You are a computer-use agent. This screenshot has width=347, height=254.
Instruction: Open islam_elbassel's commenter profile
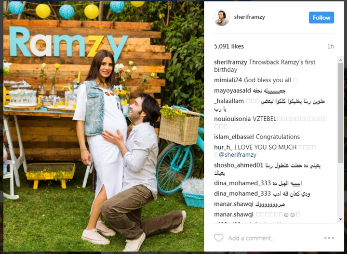(234, 137)
